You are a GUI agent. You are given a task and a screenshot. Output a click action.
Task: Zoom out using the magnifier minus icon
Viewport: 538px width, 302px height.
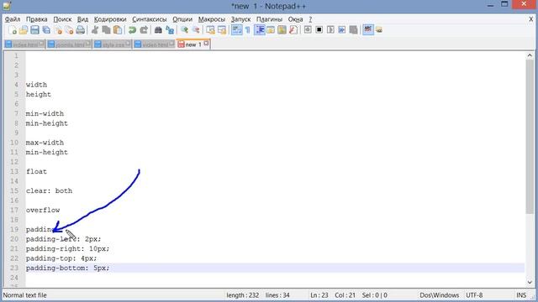196,30
